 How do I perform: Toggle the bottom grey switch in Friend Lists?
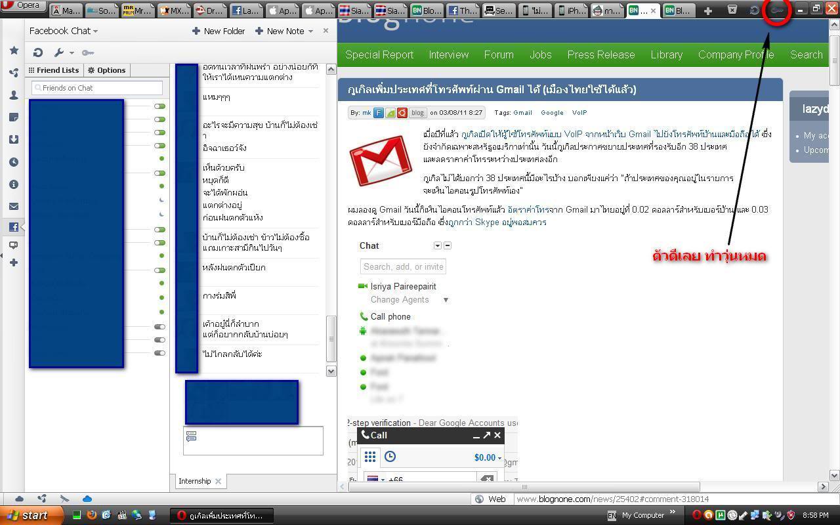click(159, 353)
